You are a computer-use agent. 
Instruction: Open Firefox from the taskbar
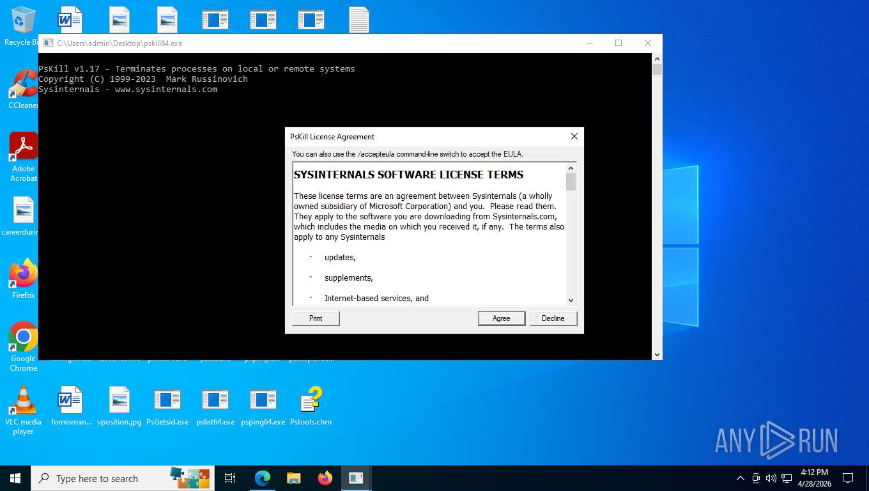click(x=325, y=478)
